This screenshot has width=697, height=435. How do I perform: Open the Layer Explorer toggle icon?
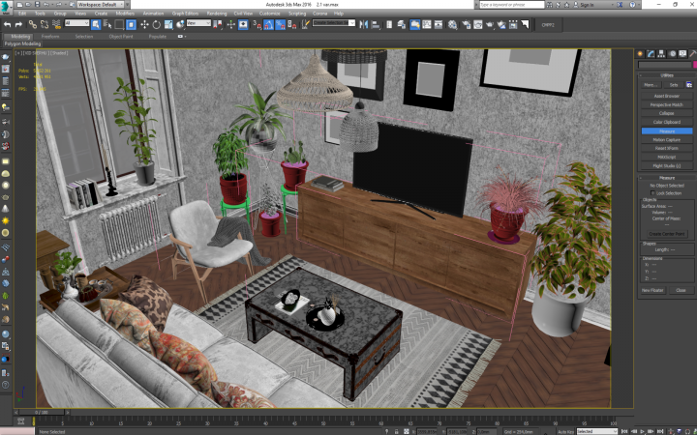pos(401,25)
